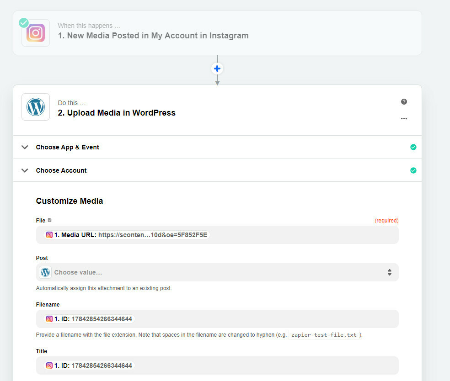Click into the Filename input field

pos(217,319)
